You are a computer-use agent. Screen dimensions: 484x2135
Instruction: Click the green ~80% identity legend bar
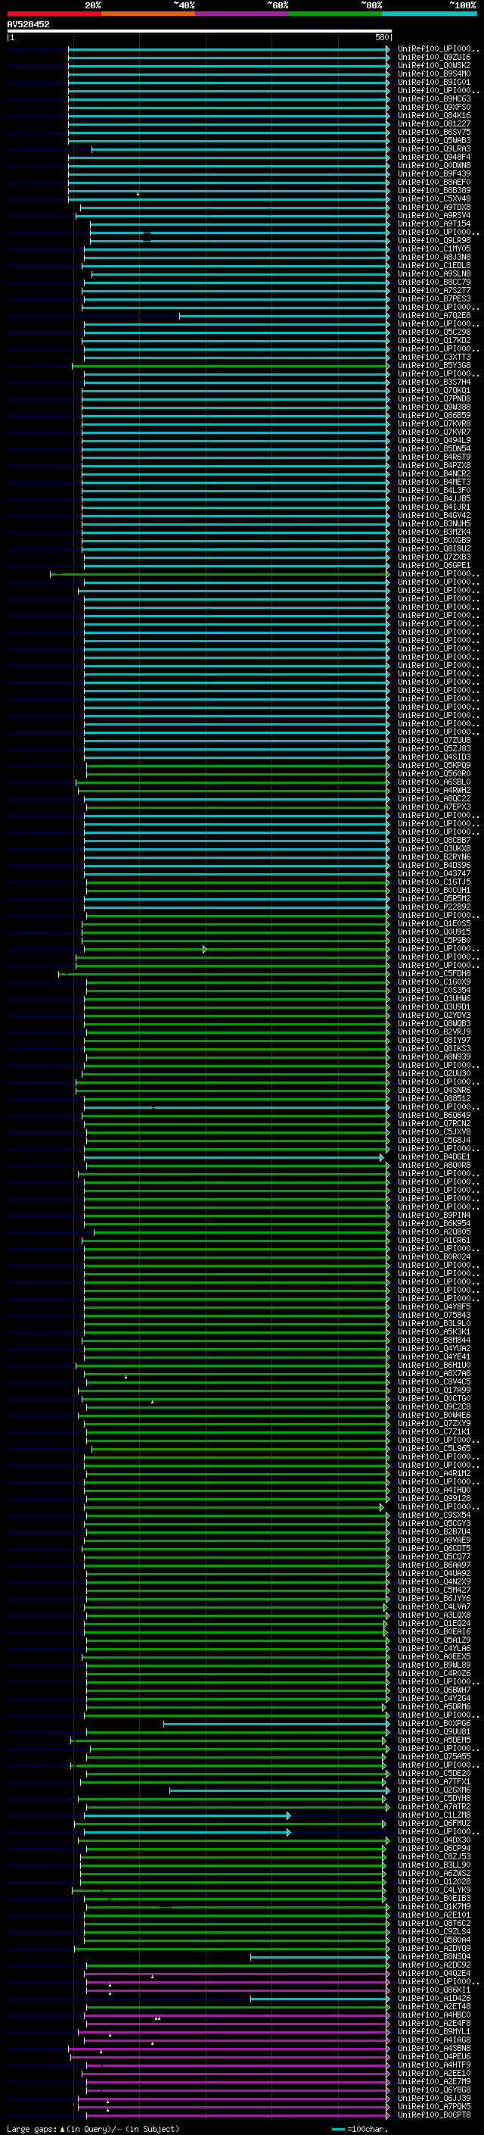tap(336, 14)
